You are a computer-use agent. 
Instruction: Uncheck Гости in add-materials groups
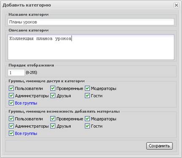(x=87, y=126)
